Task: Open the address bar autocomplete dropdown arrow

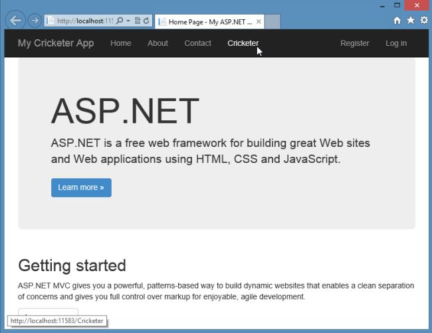Action: 128,21
